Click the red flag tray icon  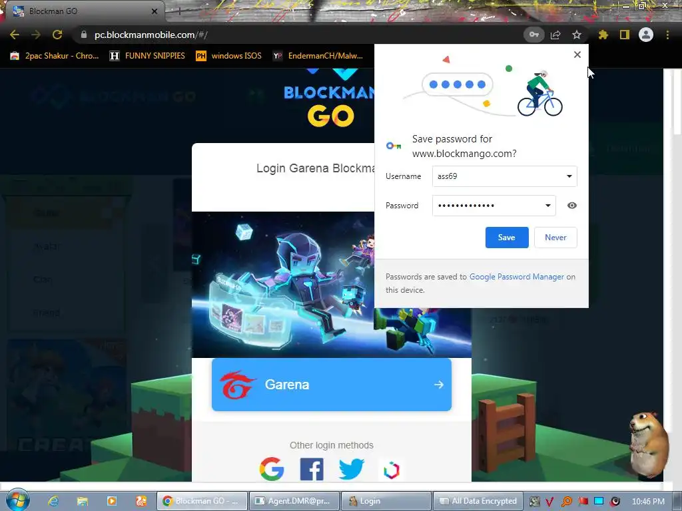[583, 502]
